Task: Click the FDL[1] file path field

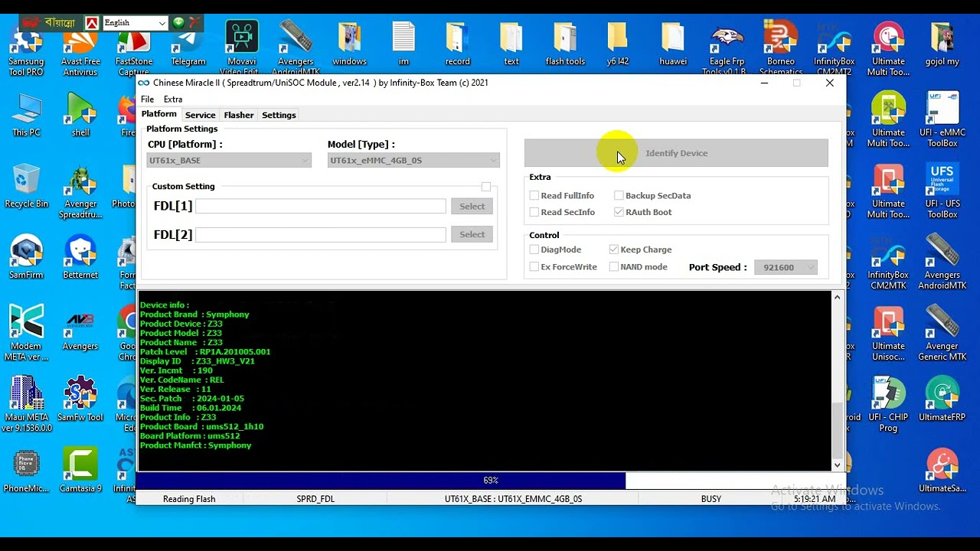Action: [321, 207]
